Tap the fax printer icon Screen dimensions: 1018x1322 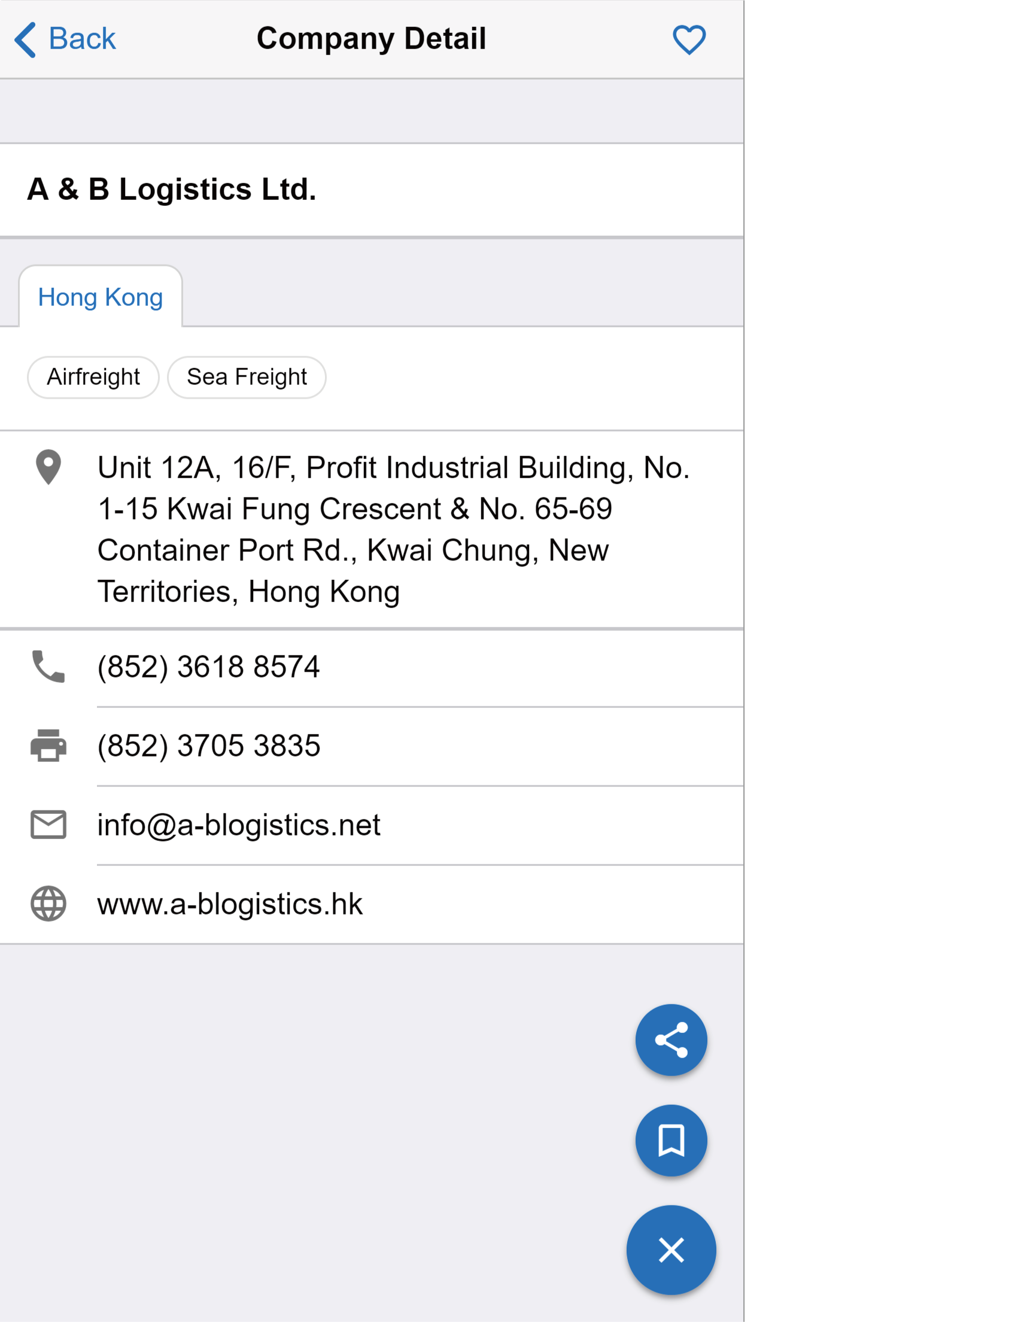48,746
